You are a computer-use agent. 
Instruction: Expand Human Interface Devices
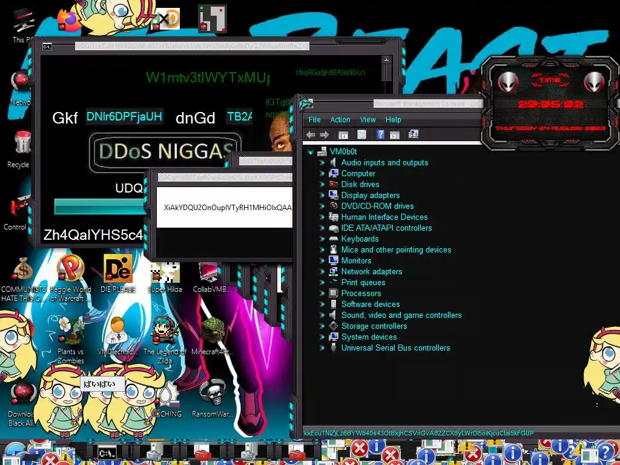(322, 217)
